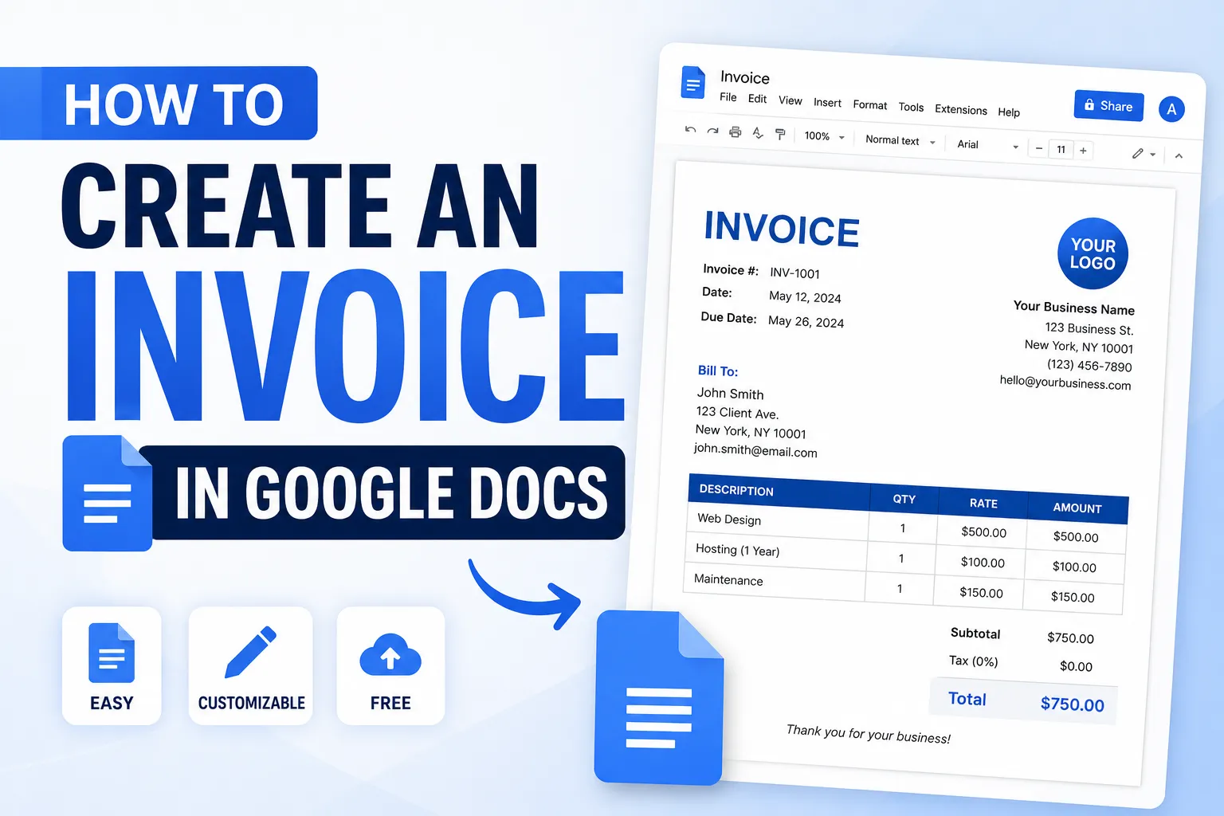Screen dimensions: 1224x816
Task: Click the account avatar showing the letter A
Action: [x=1171, y=109]
